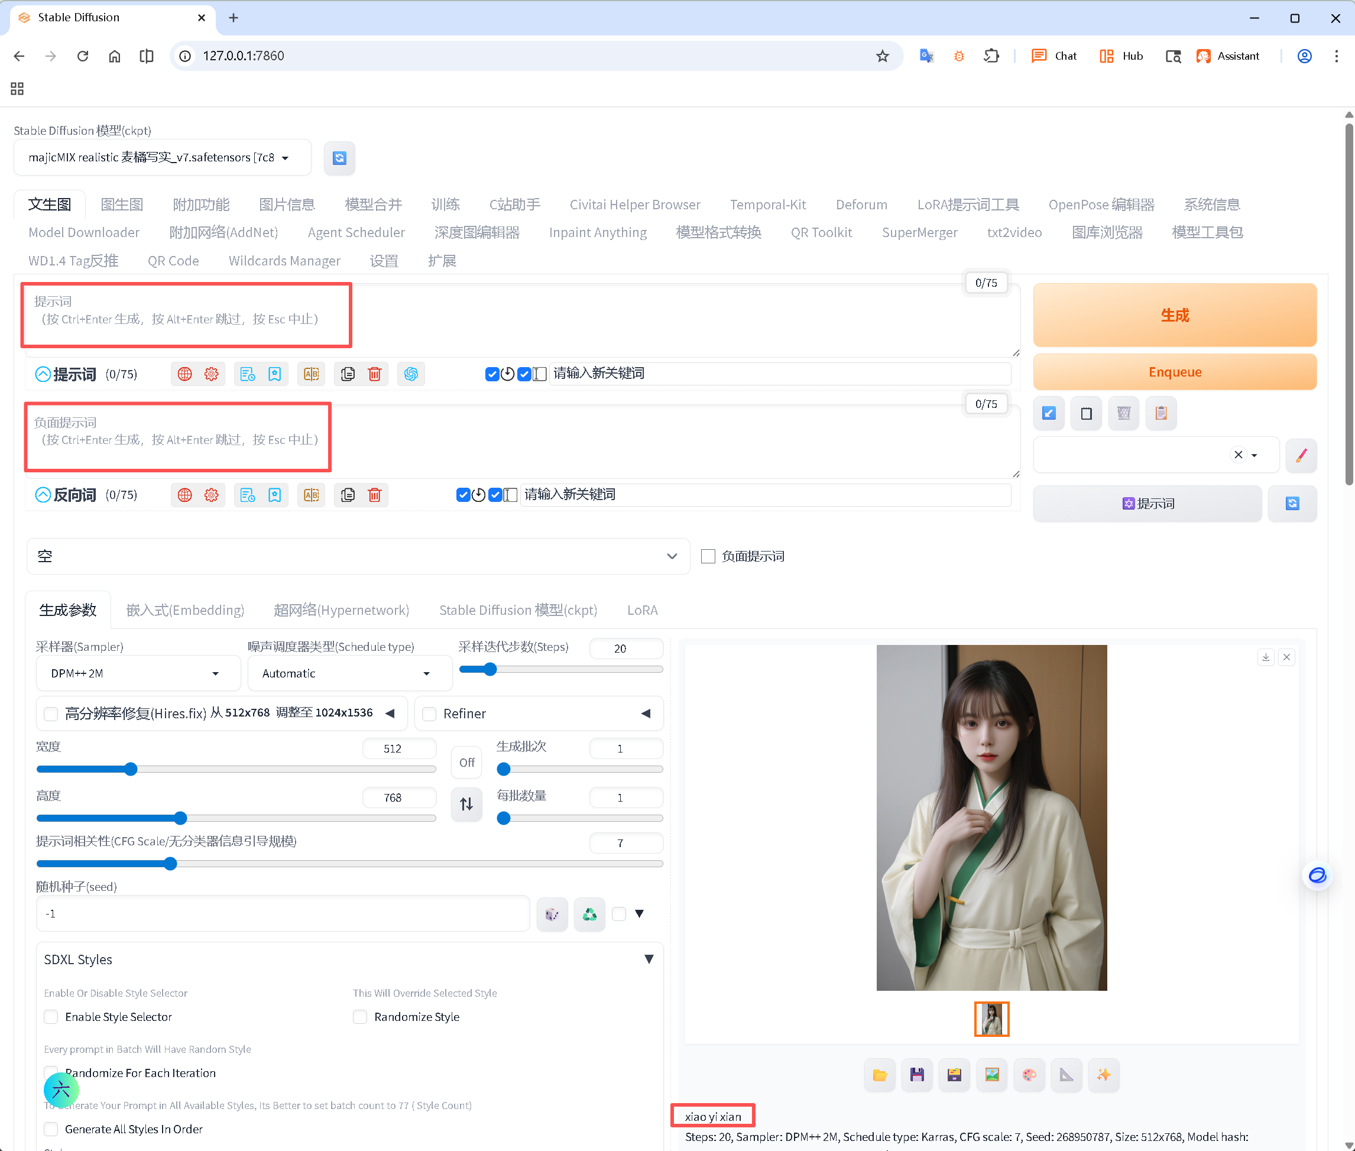
Task: Click the red trash icon in prompt toolbar
Action: pos(374,374)
